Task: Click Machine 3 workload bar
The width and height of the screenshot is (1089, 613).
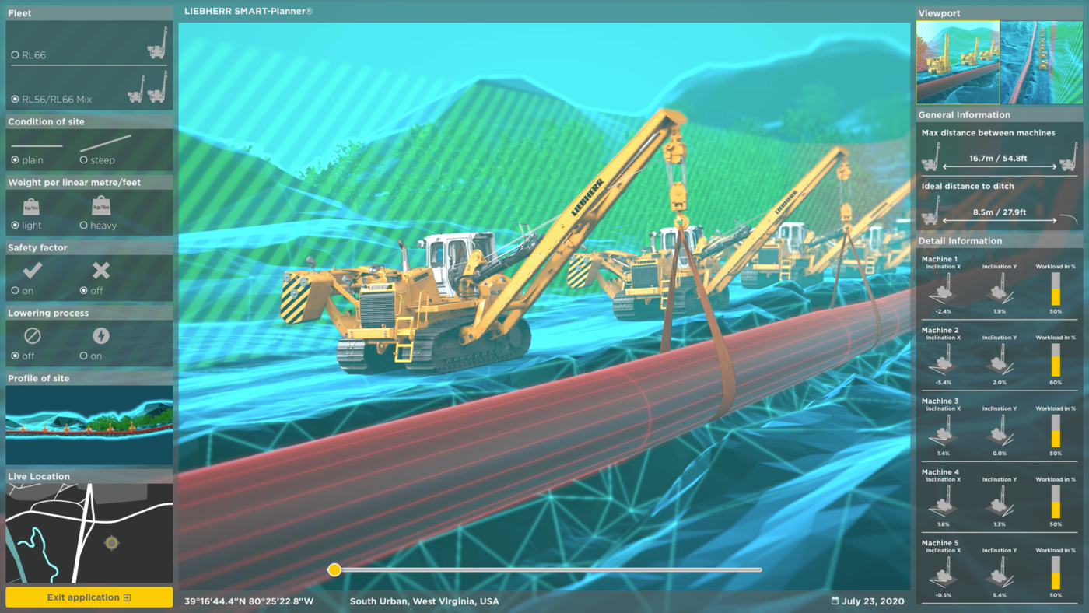Action: tap(1056, 431)
